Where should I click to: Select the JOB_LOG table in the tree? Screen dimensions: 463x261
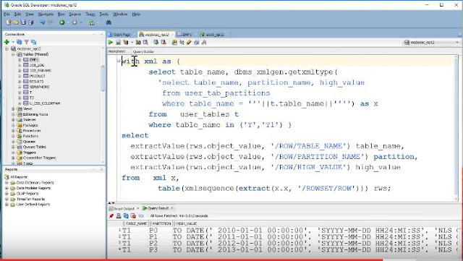tap(37, 65)
